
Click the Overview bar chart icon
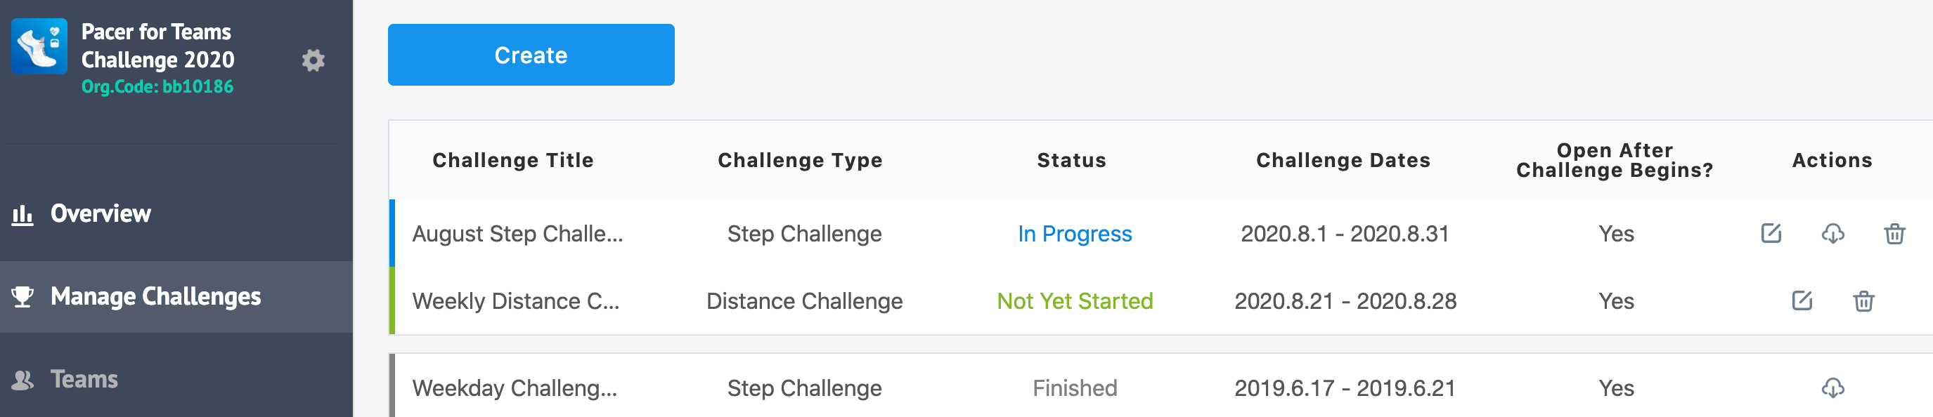click(x=22, y=215)
